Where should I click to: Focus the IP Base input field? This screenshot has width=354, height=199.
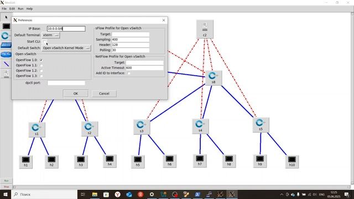[x=66, y=29]
